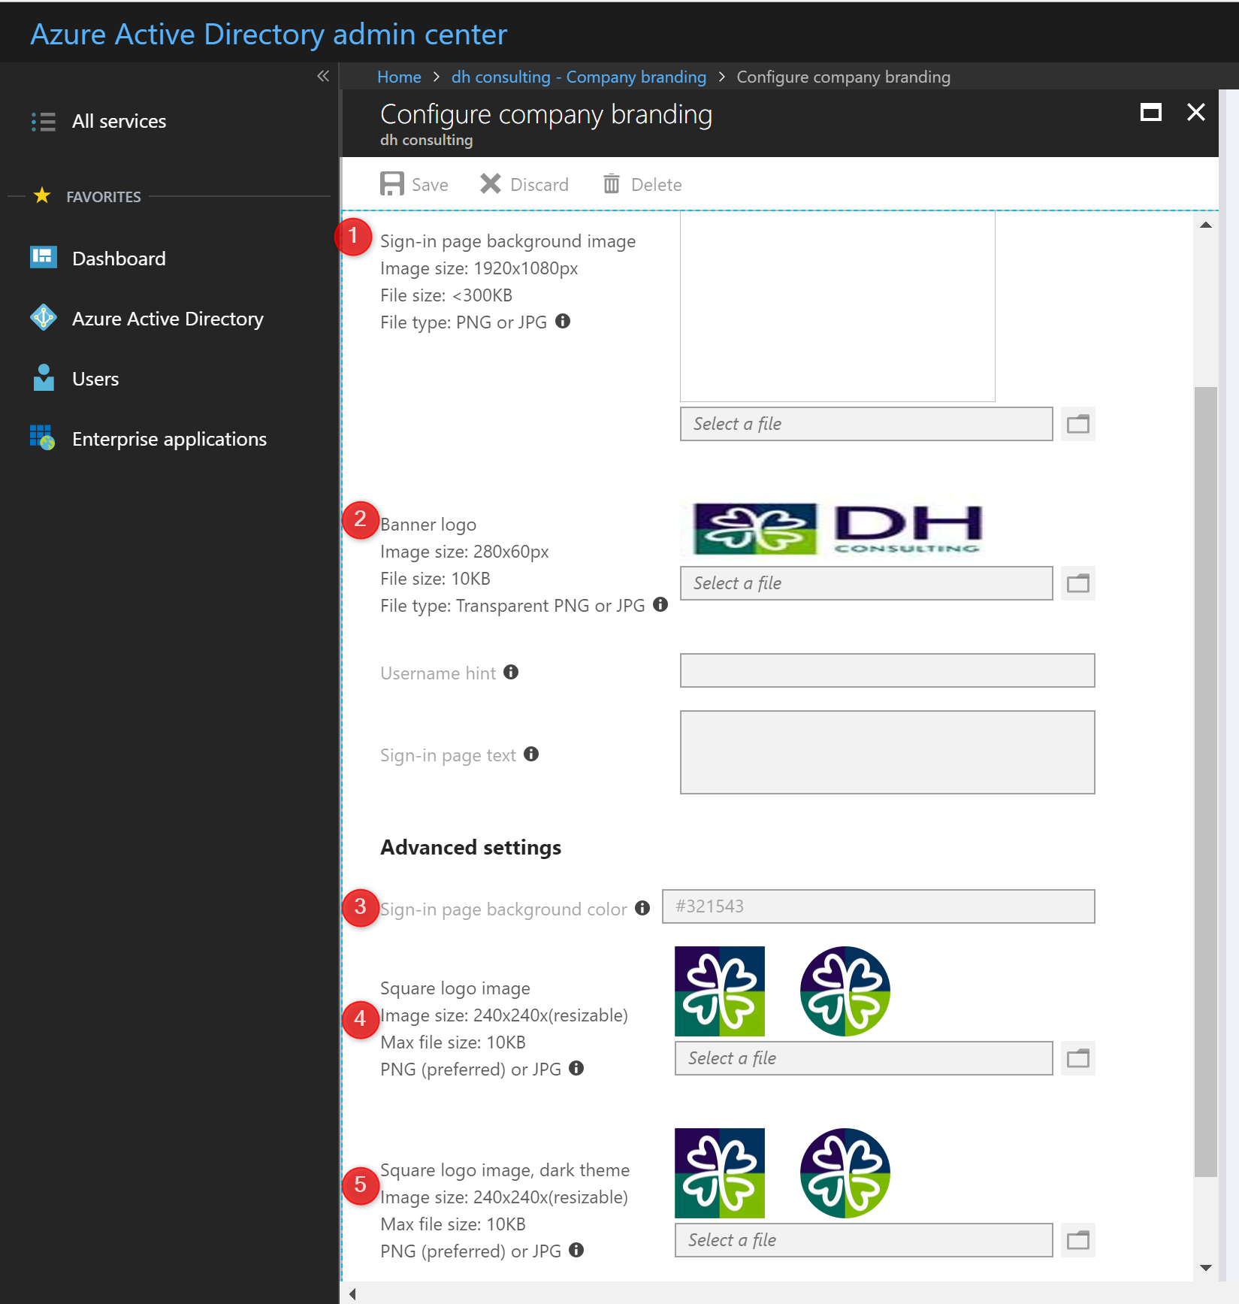1239x1304 pixels.
Task: Click the Azure Active Directory admin center title
Action: (x=268, y=35)
